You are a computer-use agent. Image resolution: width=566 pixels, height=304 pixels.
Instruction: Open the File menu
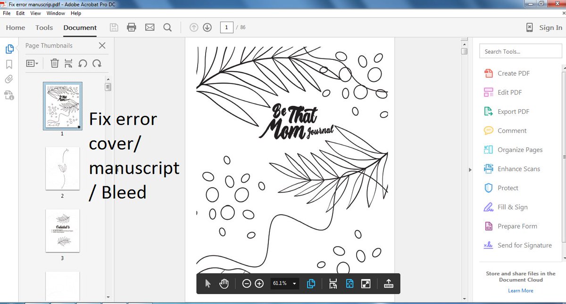click(7, 13)
